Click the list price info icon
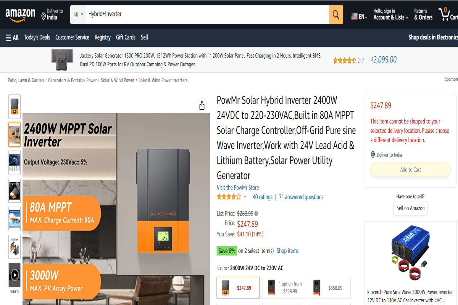The image size is (458, 305). pos(256,213)
